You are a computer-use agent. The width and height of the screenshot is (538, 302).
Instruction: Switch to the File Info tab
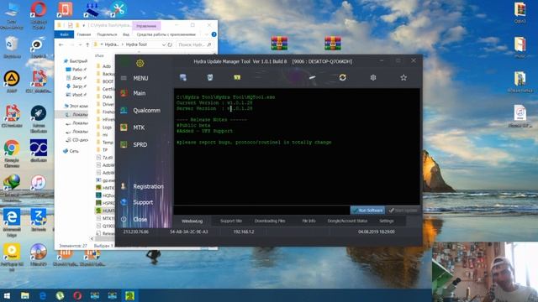tap(309, 221)
